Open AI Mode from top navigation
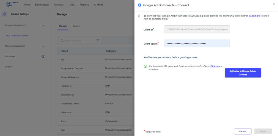This screenshot has height=136, width=278. point(99,5)
